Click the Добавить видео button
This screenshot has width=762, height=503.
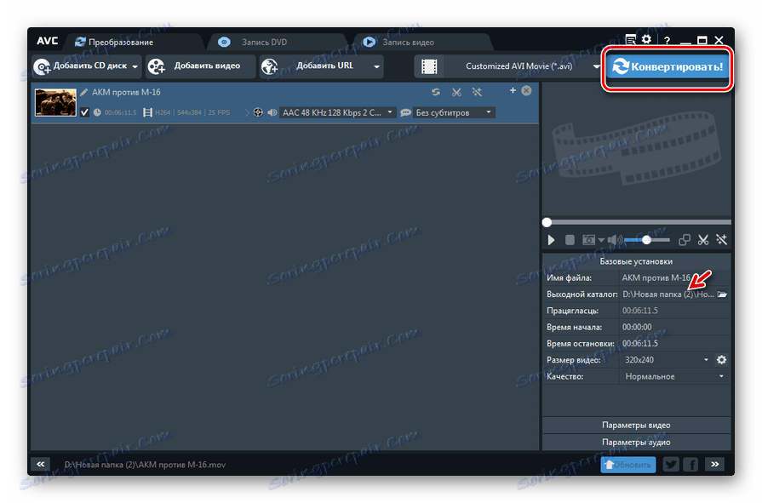tap(200, 66)
